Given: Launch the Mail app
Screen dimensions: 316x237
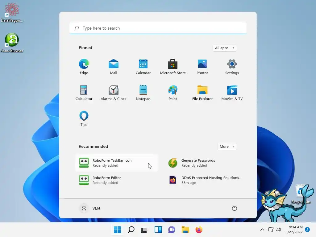Looking at the screenshot, I should (x=114, y=67).
